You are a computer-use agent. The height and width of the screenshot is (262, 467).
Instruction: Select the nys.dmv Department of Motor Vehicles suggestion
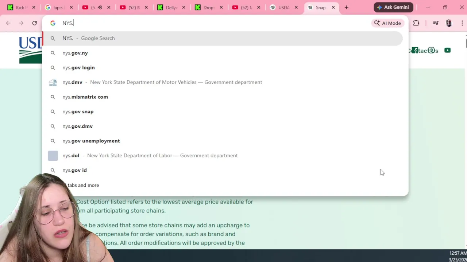tap(223, 82)
